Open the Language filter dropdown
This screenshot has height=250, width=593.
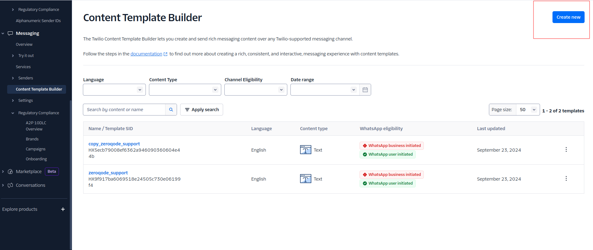114,90
